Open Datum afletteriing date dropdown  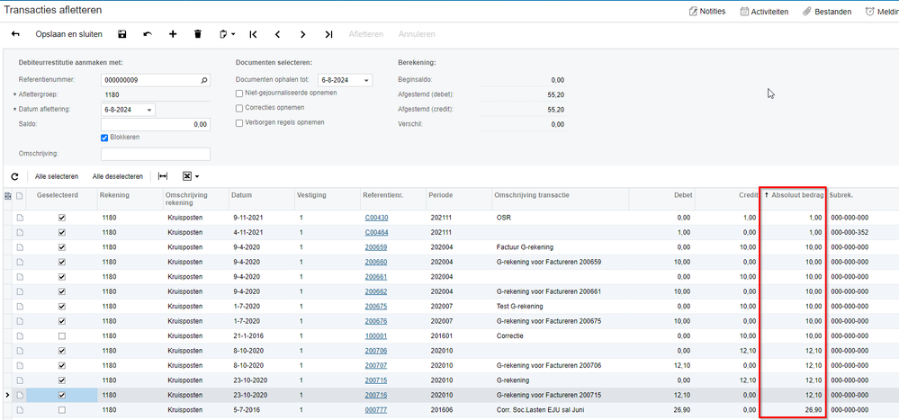click(x=149, y=110)
